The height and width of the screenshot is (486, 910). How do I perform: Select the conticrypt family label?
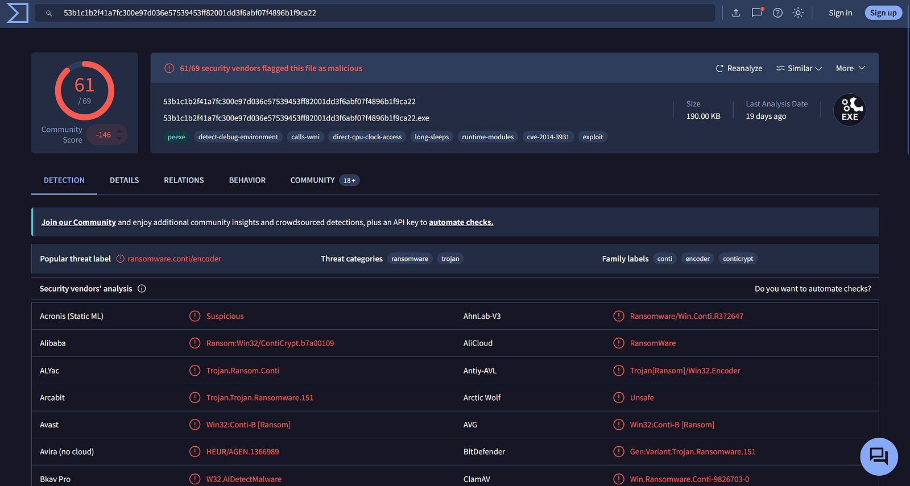[738, 259]
